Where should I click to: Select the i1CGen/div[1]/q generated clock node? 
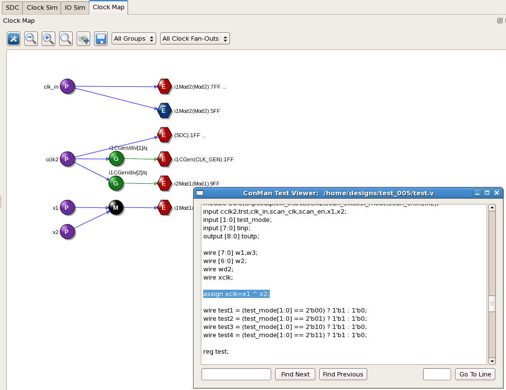pos(116,158)
